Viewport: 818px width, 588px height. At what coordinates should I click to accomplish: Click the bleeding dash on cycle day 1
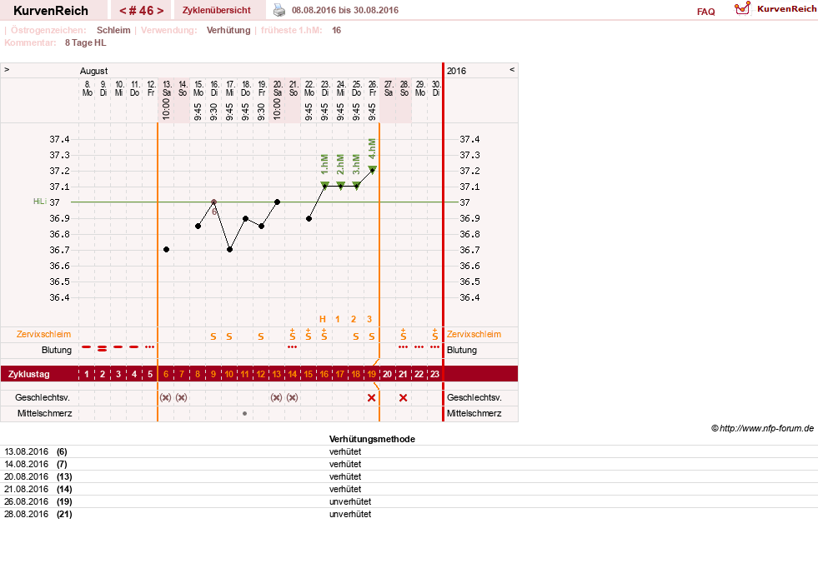pos(87,346)
